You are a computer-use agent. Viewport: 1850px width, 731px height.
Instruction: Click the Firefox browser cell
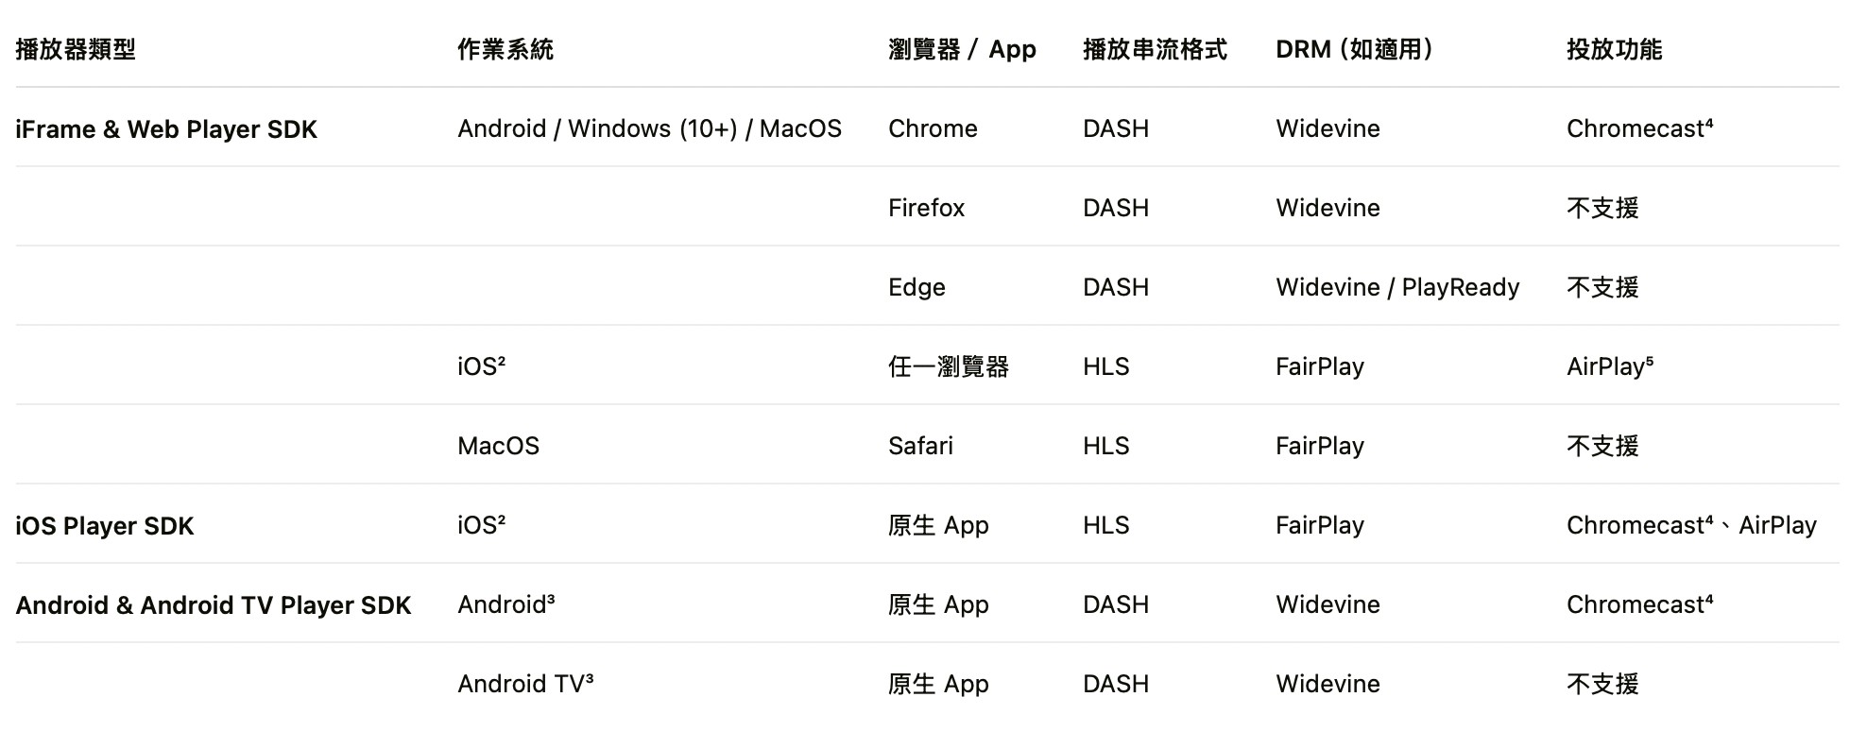[926, 208]
